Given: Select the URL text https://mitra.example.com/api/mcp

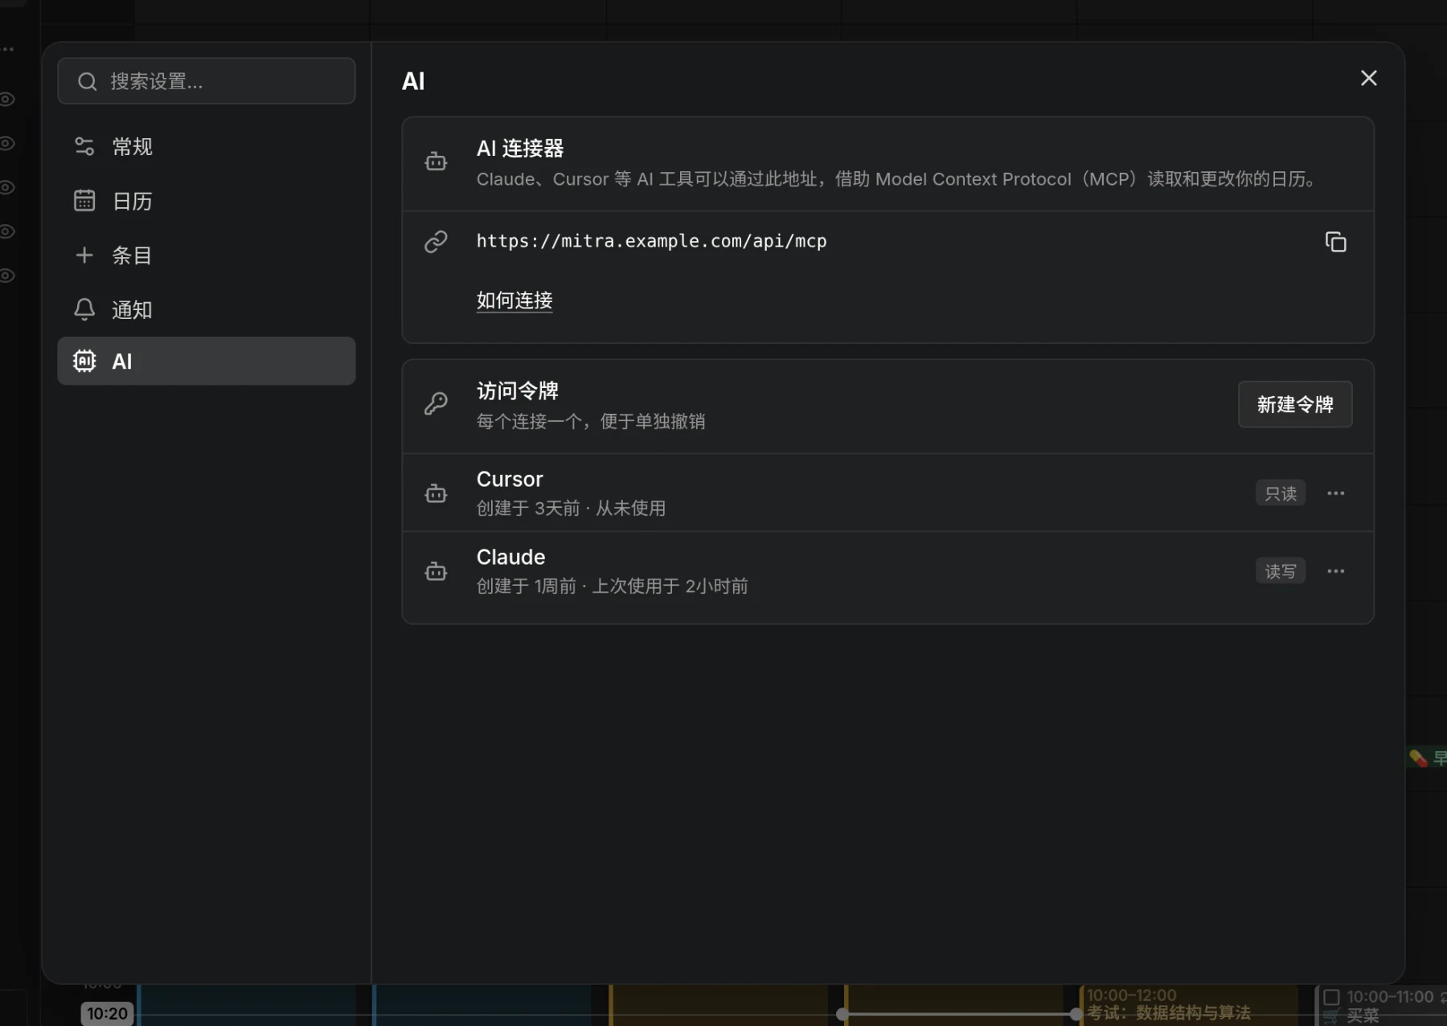Looking at the screenshot, I should [x=651, y=241].
